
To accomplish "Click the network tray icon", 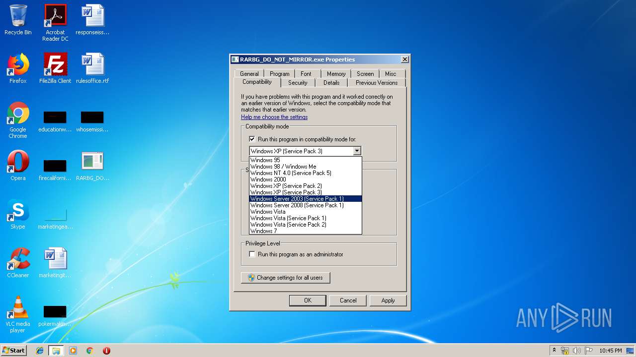I will coord(565,351).
